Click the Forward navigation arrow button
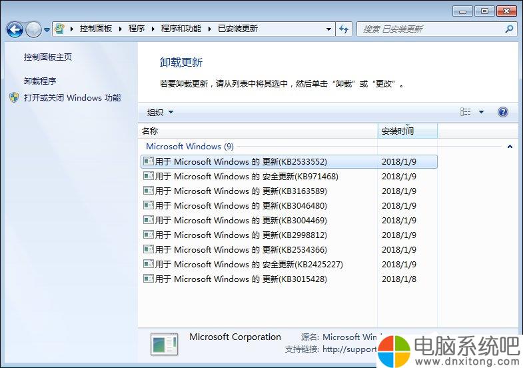523x368 pixels. pos(33,29)
